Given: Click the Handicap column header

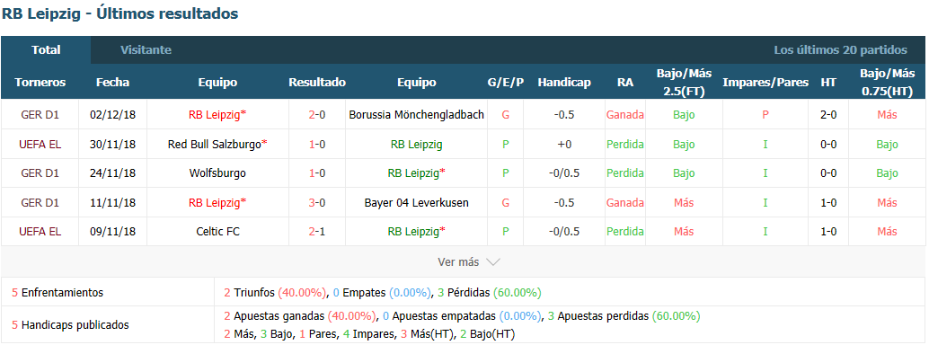Looking at the screenshot, I should click(x=564, y=83).
